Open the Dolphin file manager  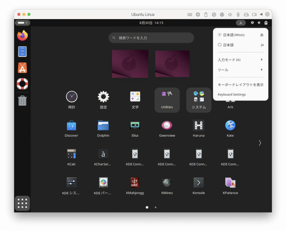pos(103,128)
